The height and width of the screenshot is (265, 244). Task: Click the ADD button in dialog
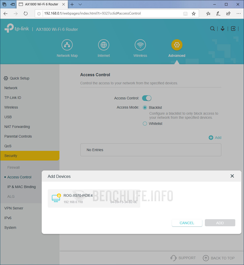pyautogui.click(x=220, y=223)
